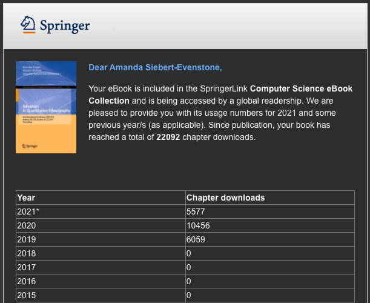Select the 2020 year cell
This screenshot has height=303, width=370.
click(27, 225)
